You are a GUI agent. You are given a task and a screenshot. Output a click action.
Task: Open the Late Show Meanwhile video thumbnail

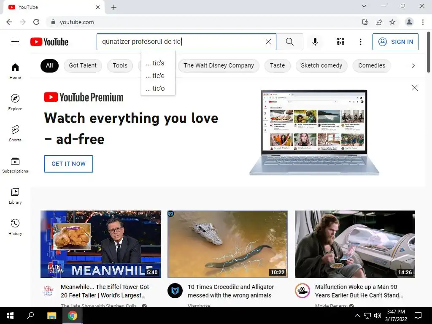tap(100, 244)
